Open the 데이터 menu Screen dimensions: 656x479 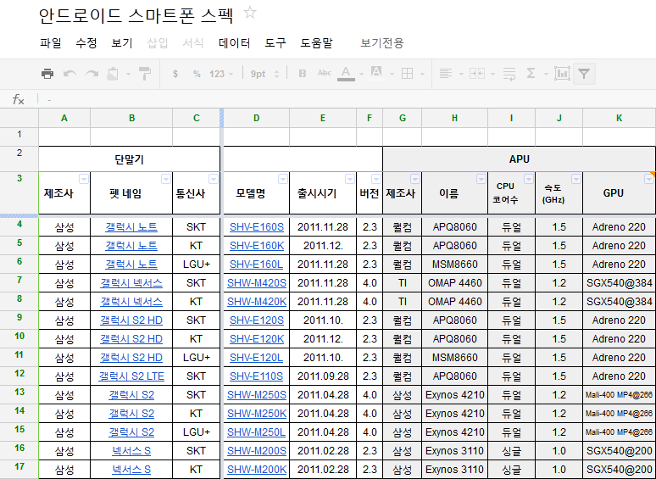(234, 42)
